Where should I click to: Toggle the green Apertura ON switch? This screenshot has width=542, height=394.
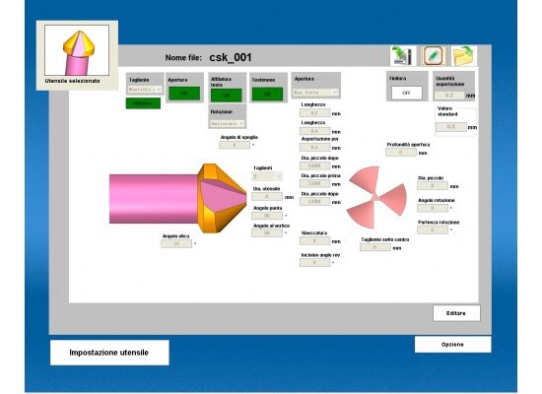tap(184, 94)
